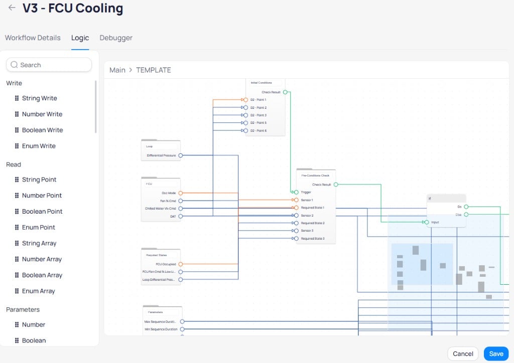Click the DAT output port
This screenshot has width=514, height=363.
[181, 217]
